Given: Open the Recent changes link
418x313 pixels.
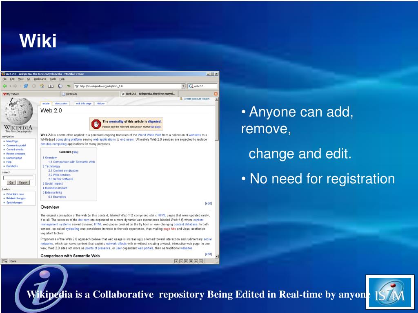Looking at the screenshot, I should tap(16, 154).
